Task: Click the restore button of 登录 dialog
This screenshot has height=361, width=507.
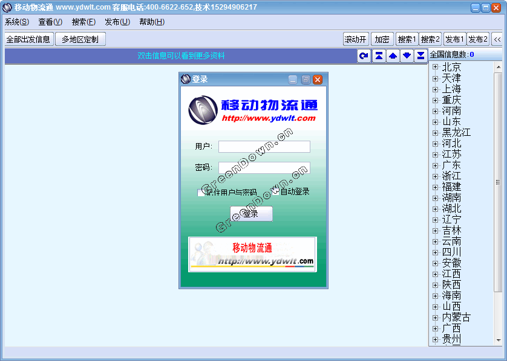Action: 306,79
